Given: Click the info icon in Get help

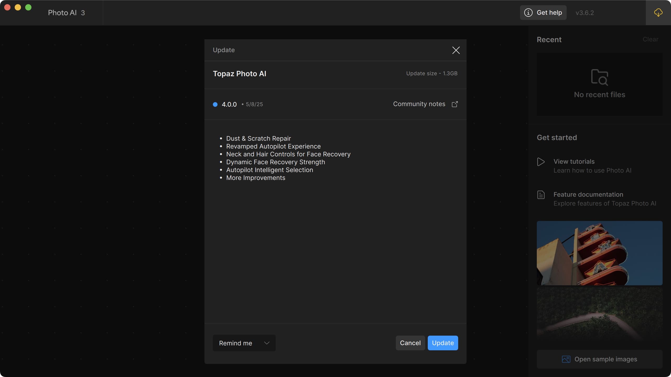Looking at the screenshot, I should [528, 13].
